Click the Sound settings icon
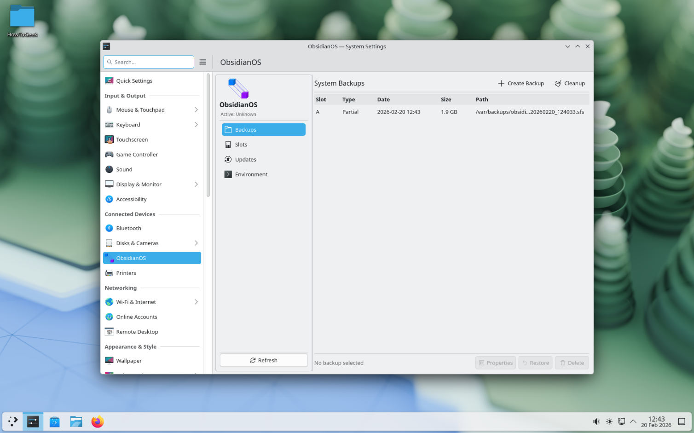This screenshot has width=694, height=433. point(109,169)
